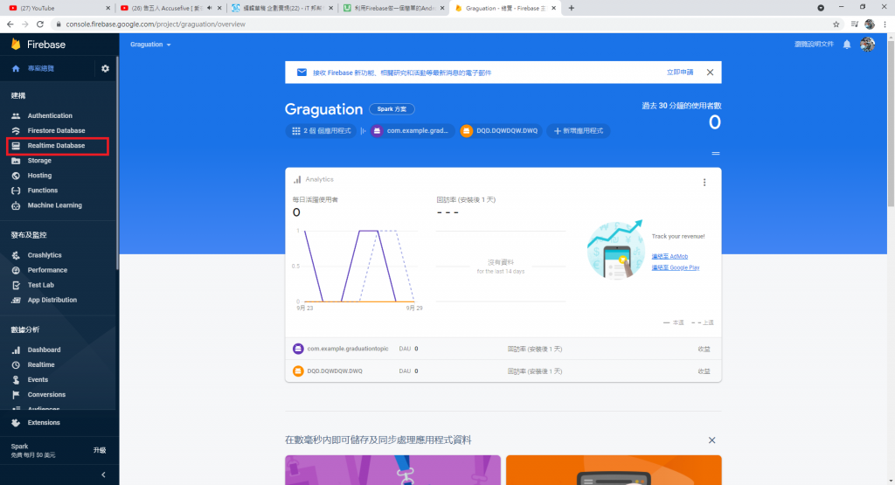895x485 pixels.
Task: Open Firebase logo home
Action: tap(38, 45)
